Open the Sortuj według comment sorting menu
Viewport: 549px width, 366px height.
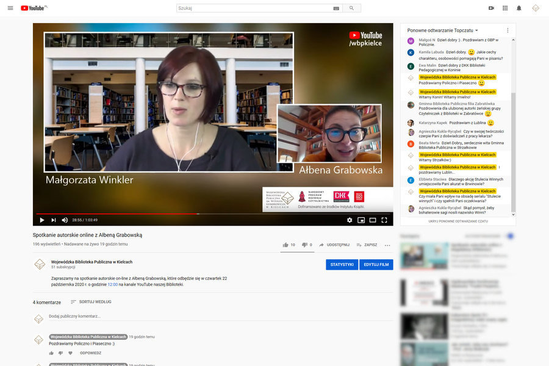tap(91, 302)
